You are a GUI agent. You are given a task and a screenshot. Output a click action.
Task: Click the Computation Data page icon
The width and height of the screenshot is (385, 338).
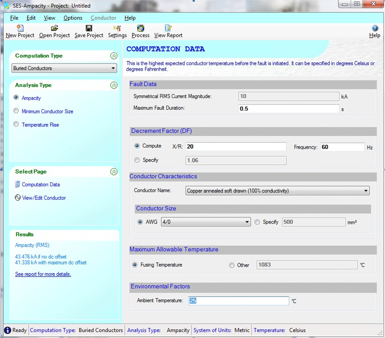coord(17,184)
